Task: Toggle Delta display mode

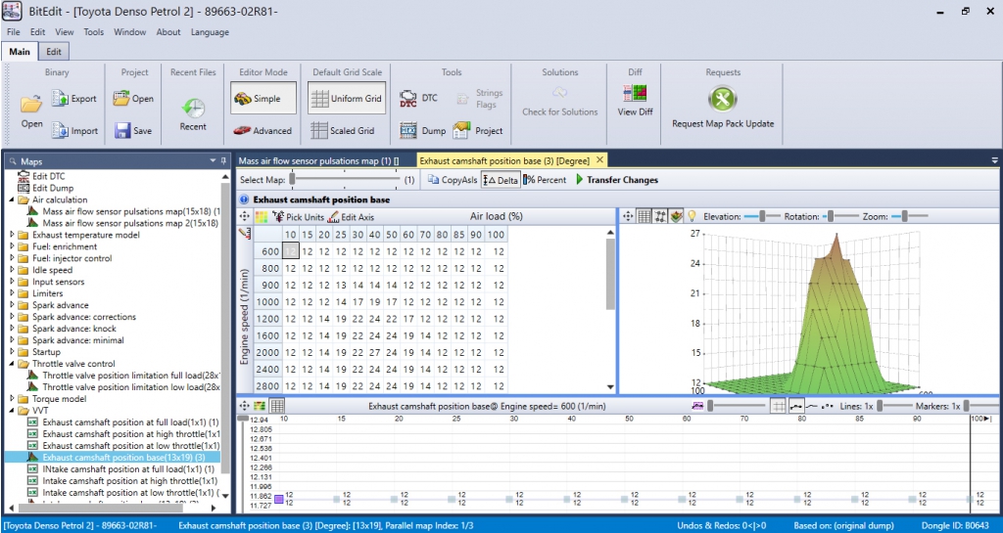Action: [501, 180]
